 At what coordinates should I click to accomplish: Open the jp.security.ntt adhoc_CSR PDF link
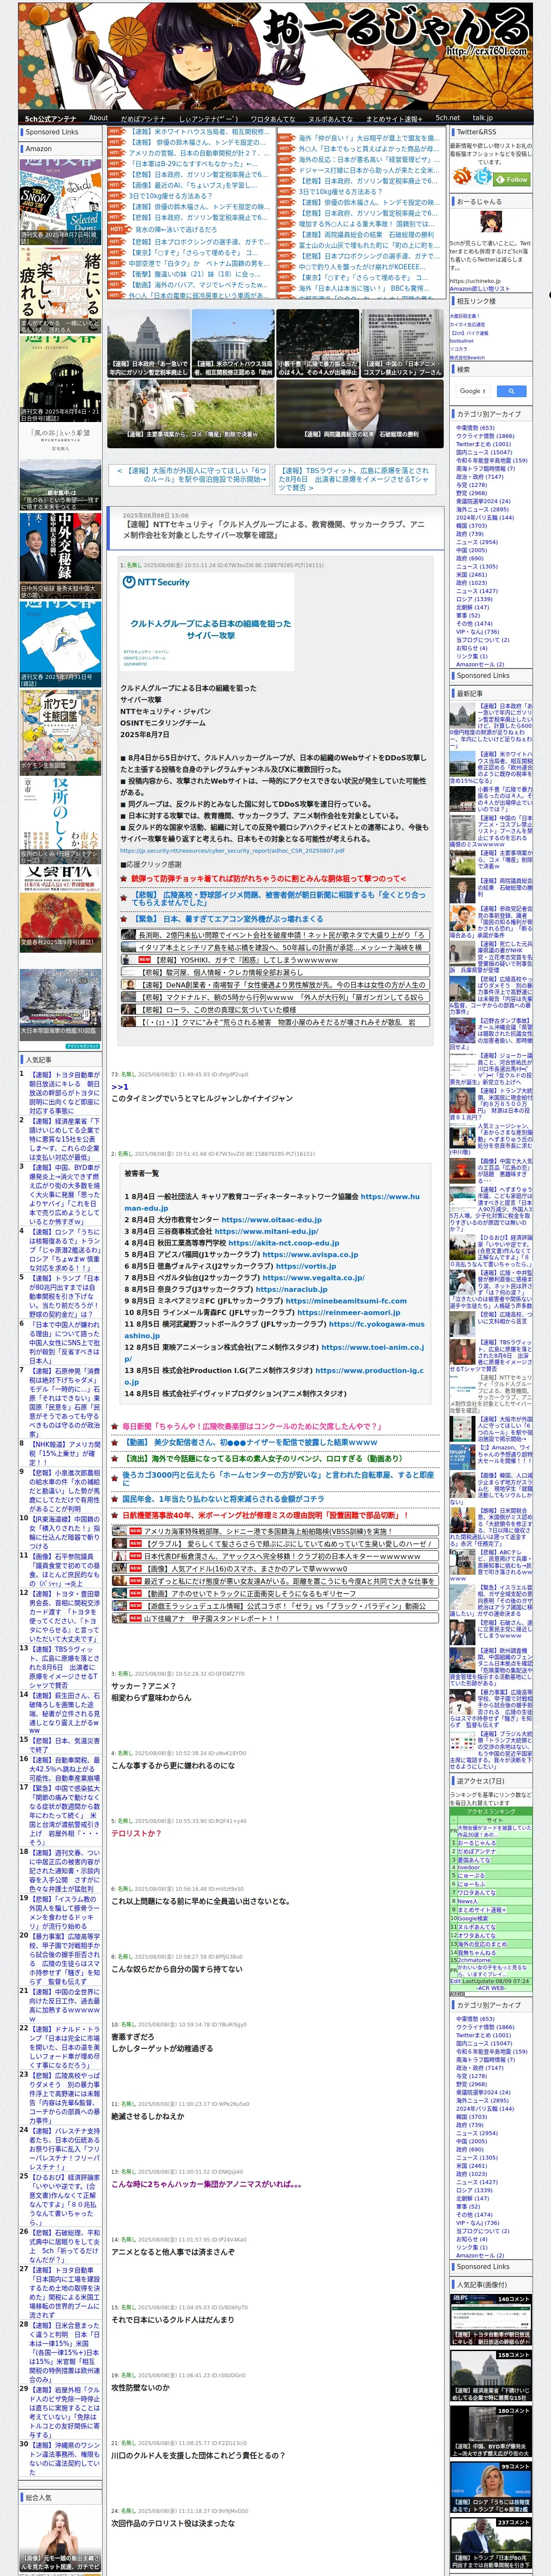(x=232, y=851)
